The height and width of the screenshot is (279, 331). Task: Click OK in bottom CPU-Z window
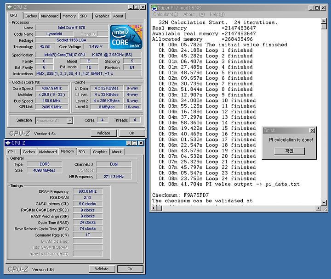[130, 269]
